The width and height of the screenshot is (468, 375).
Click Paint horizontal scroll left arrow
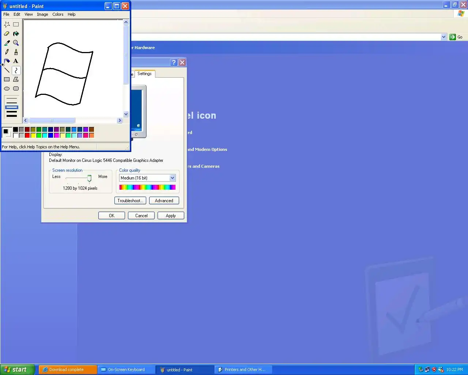click(26, 120)
